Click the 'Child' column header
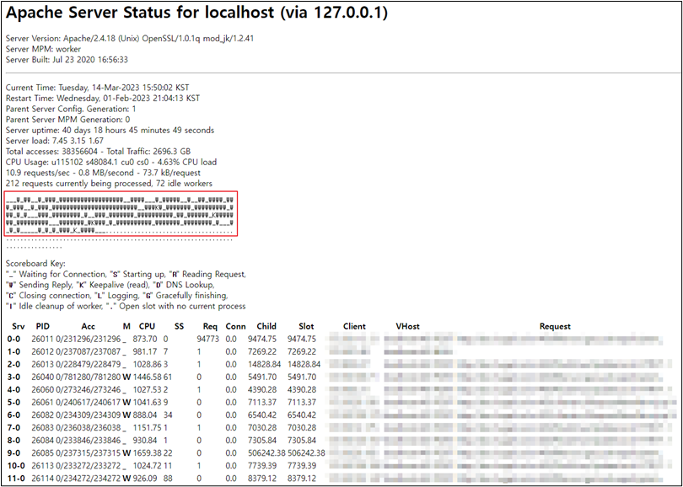The width and height of the screenshot is (683, 487). [266, 326]
